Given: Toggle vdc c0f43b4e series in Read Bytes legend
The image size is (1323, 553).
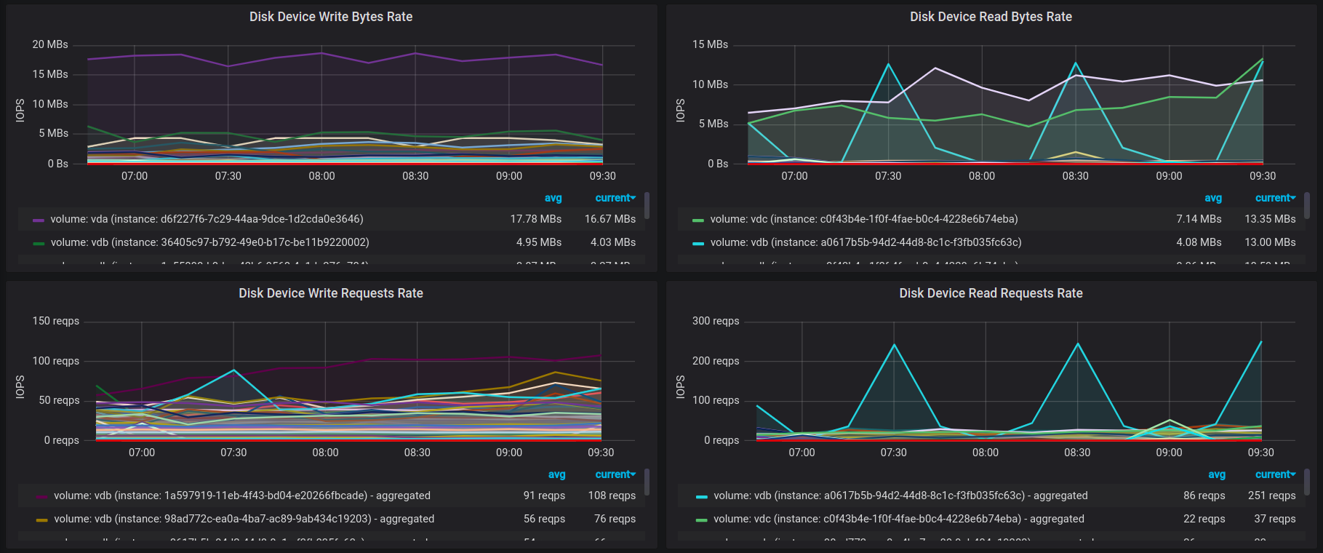Looking at the screenshot, I should coord(864,219).
